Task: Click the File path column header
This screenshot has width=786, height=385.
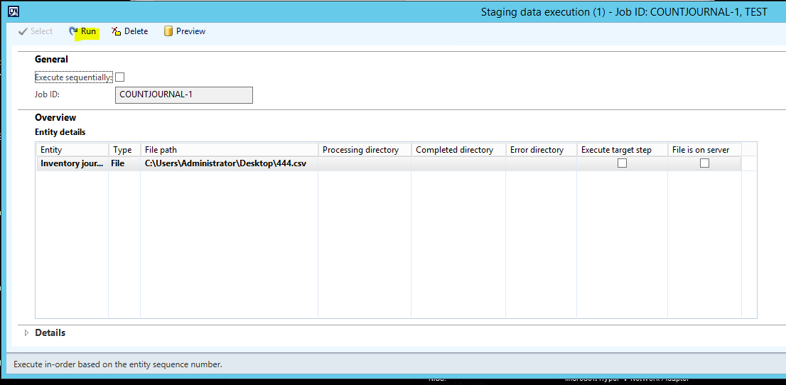Action: tap(229, 150)
